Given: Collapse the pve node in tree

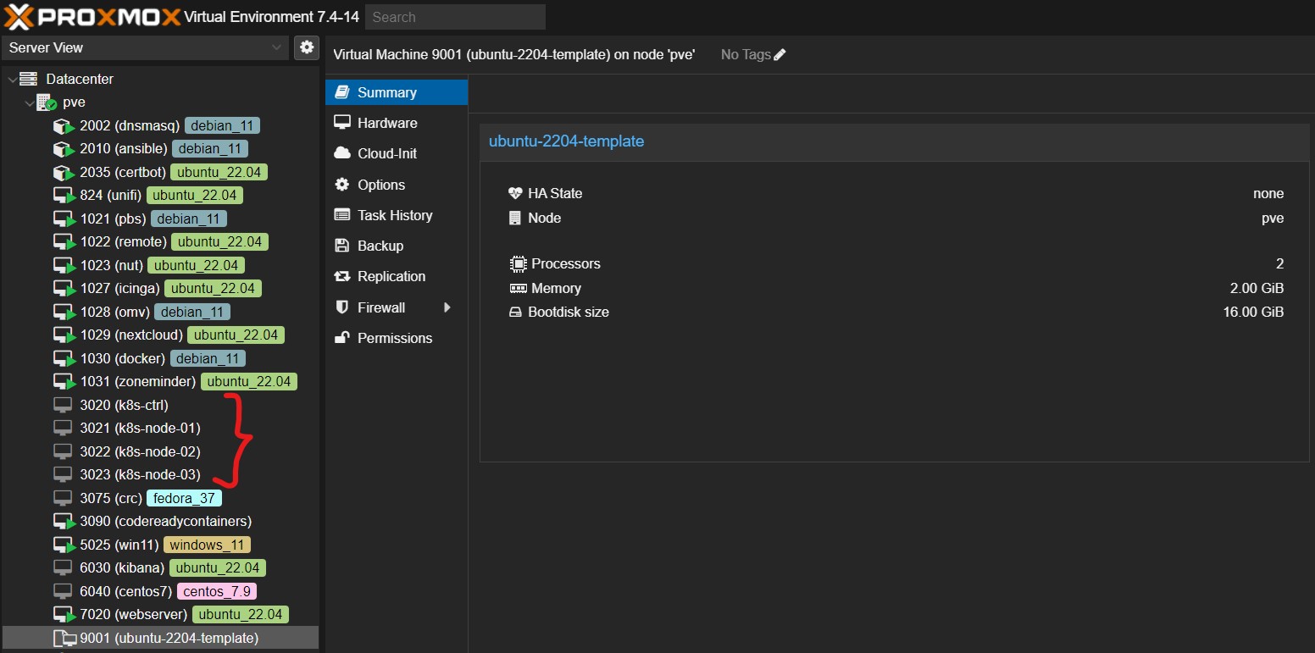Looking at the screenshot, I should (x=30, y=102).
